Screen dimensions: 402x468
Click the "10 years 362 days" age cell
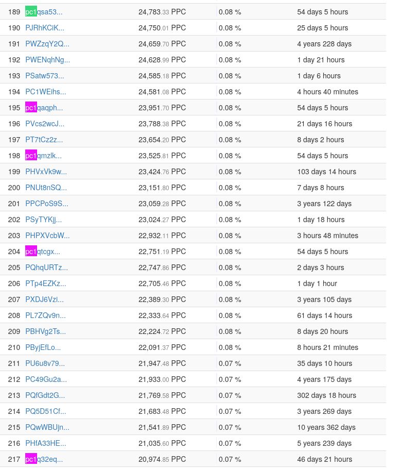point(326,427)
